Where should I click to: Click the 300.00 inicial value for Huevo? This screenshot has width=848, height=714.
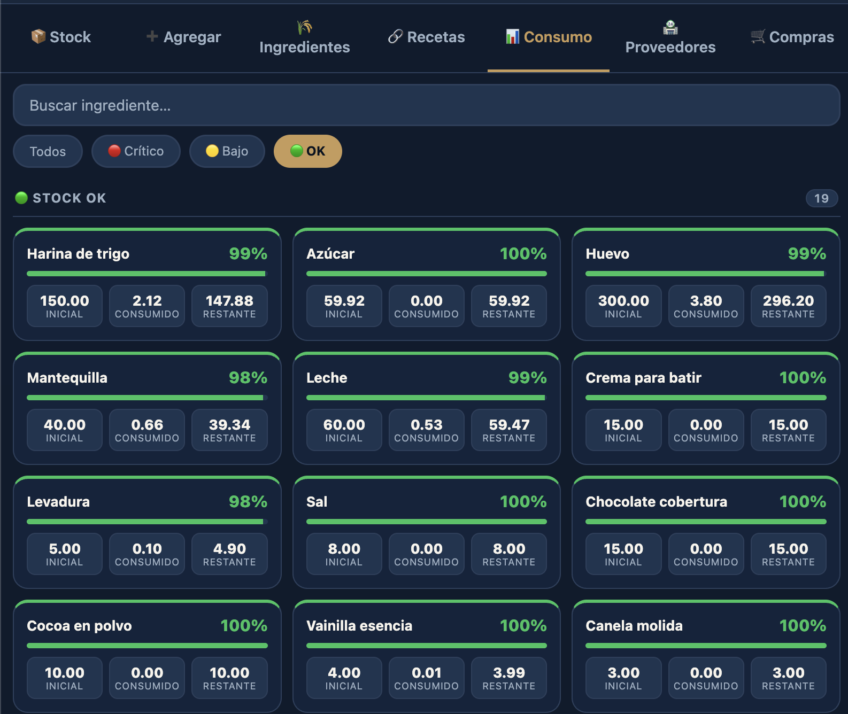point(623,301)
